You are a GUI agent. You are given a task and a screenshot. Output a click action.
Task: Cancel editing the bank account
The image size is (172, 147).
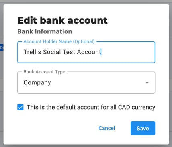[x=107, y=128]
